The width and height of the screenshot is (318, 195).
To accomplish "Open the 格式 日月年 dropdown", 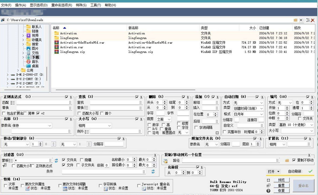I will pos(248,114).
